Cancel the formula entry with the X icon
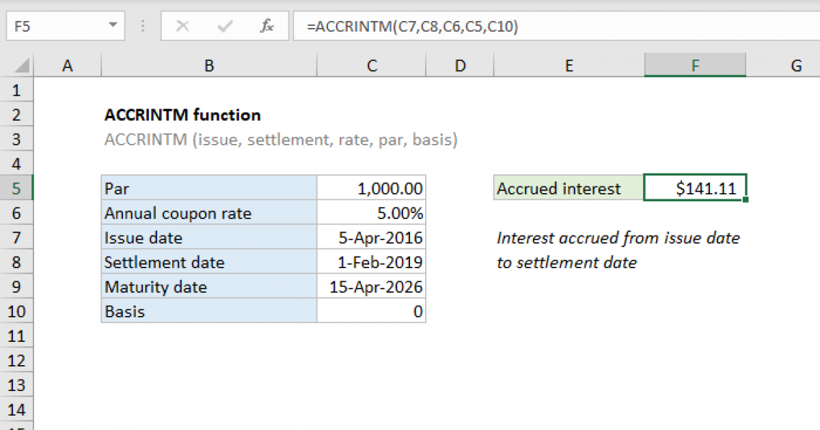 182,26
